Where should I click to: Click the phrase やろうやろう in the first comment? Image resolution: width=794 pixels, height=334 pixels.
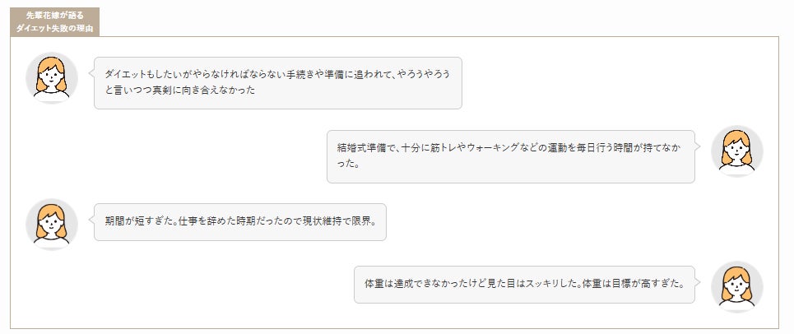point(423,74)
